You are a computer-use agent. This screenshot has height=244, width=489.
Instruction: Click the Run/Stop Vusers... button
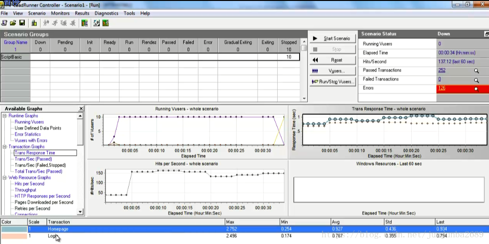333,82
